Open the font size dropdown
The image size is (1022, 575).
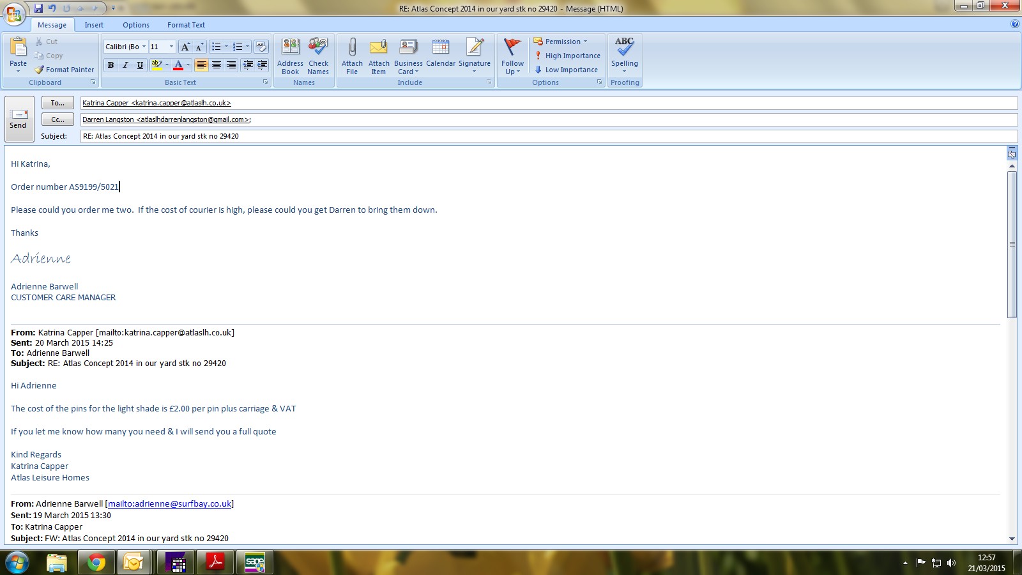pos(171,47)
